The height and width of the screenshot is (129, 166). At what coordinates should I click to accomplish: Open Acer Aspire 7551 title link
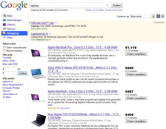pyautogui.click(x=84, y=116)
